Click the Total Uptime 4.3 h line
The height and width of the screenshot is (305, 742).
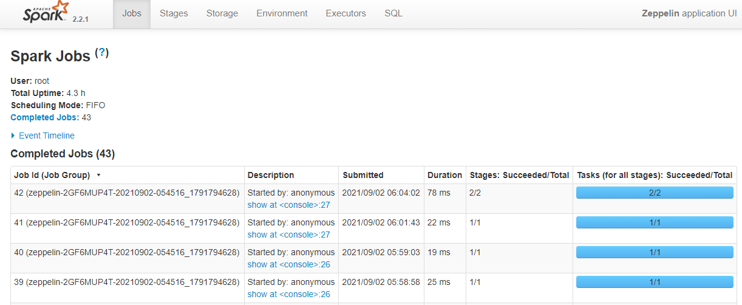[x=48, y=93]
